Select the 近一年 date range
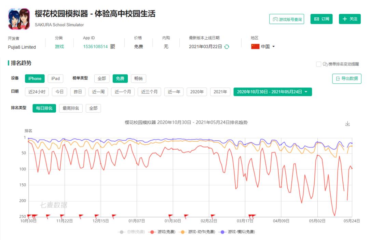 (174, 92)
